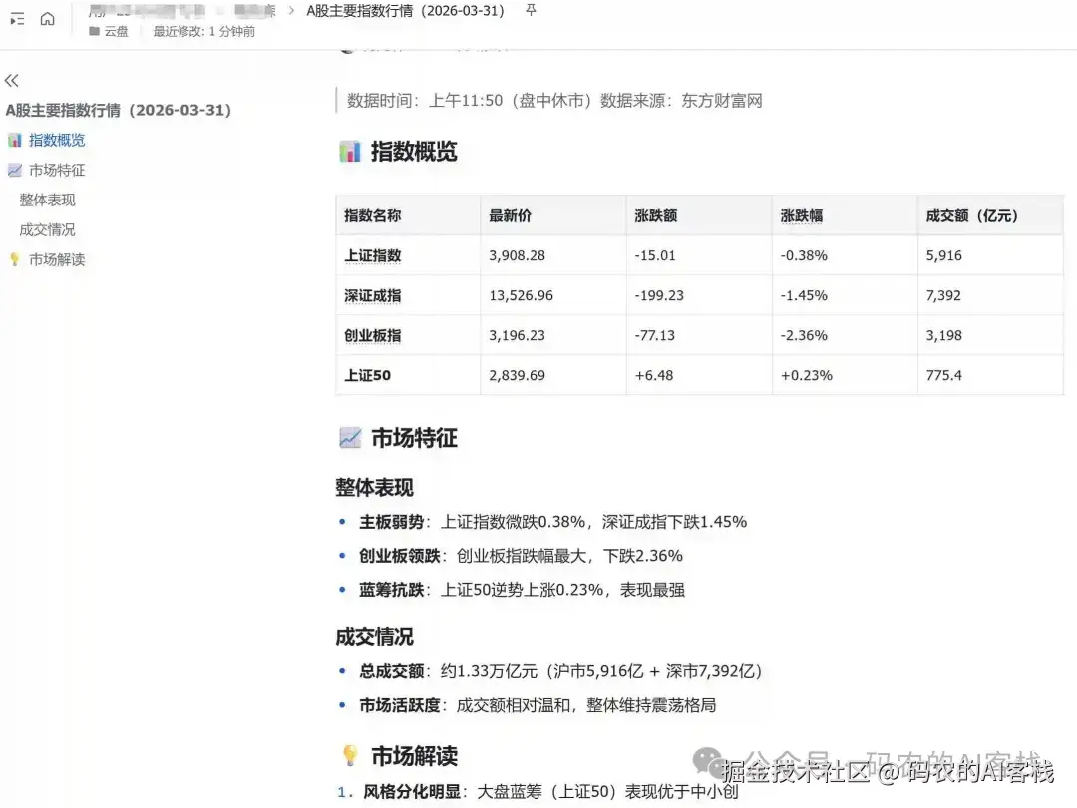Click the 创业板领跌 bullet line
The width and height of the screenshot is (1077, 808).
pos(521,556)
